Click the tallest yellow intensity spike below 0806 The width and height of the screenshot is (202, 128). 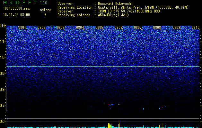pyautogui.click(x=119, y=124)
